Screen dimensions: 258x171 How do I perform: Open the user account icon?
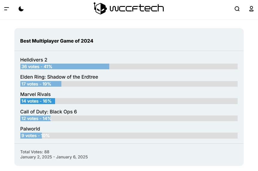tap(251, 9)
